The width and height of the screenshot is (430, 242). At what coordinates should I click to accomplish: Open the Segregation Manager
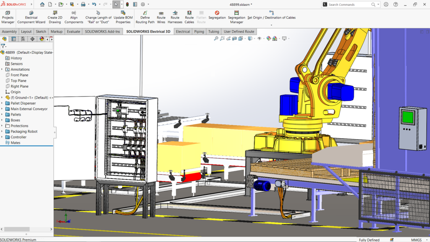[x=236, y=17]
